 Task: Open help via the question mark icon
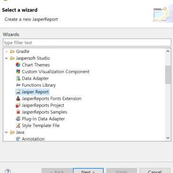point(8,171)
